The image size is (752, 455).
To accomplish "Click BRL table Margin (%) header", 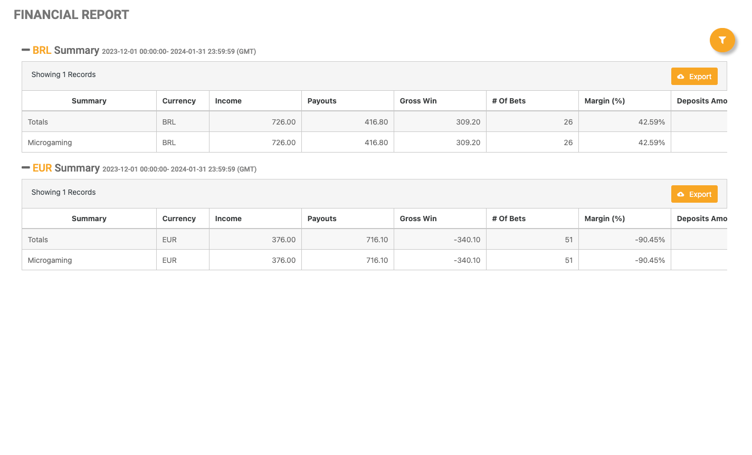I will pos(605,101).
